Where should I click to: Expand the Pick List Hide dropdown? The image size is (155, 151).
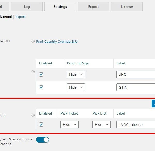101,125
